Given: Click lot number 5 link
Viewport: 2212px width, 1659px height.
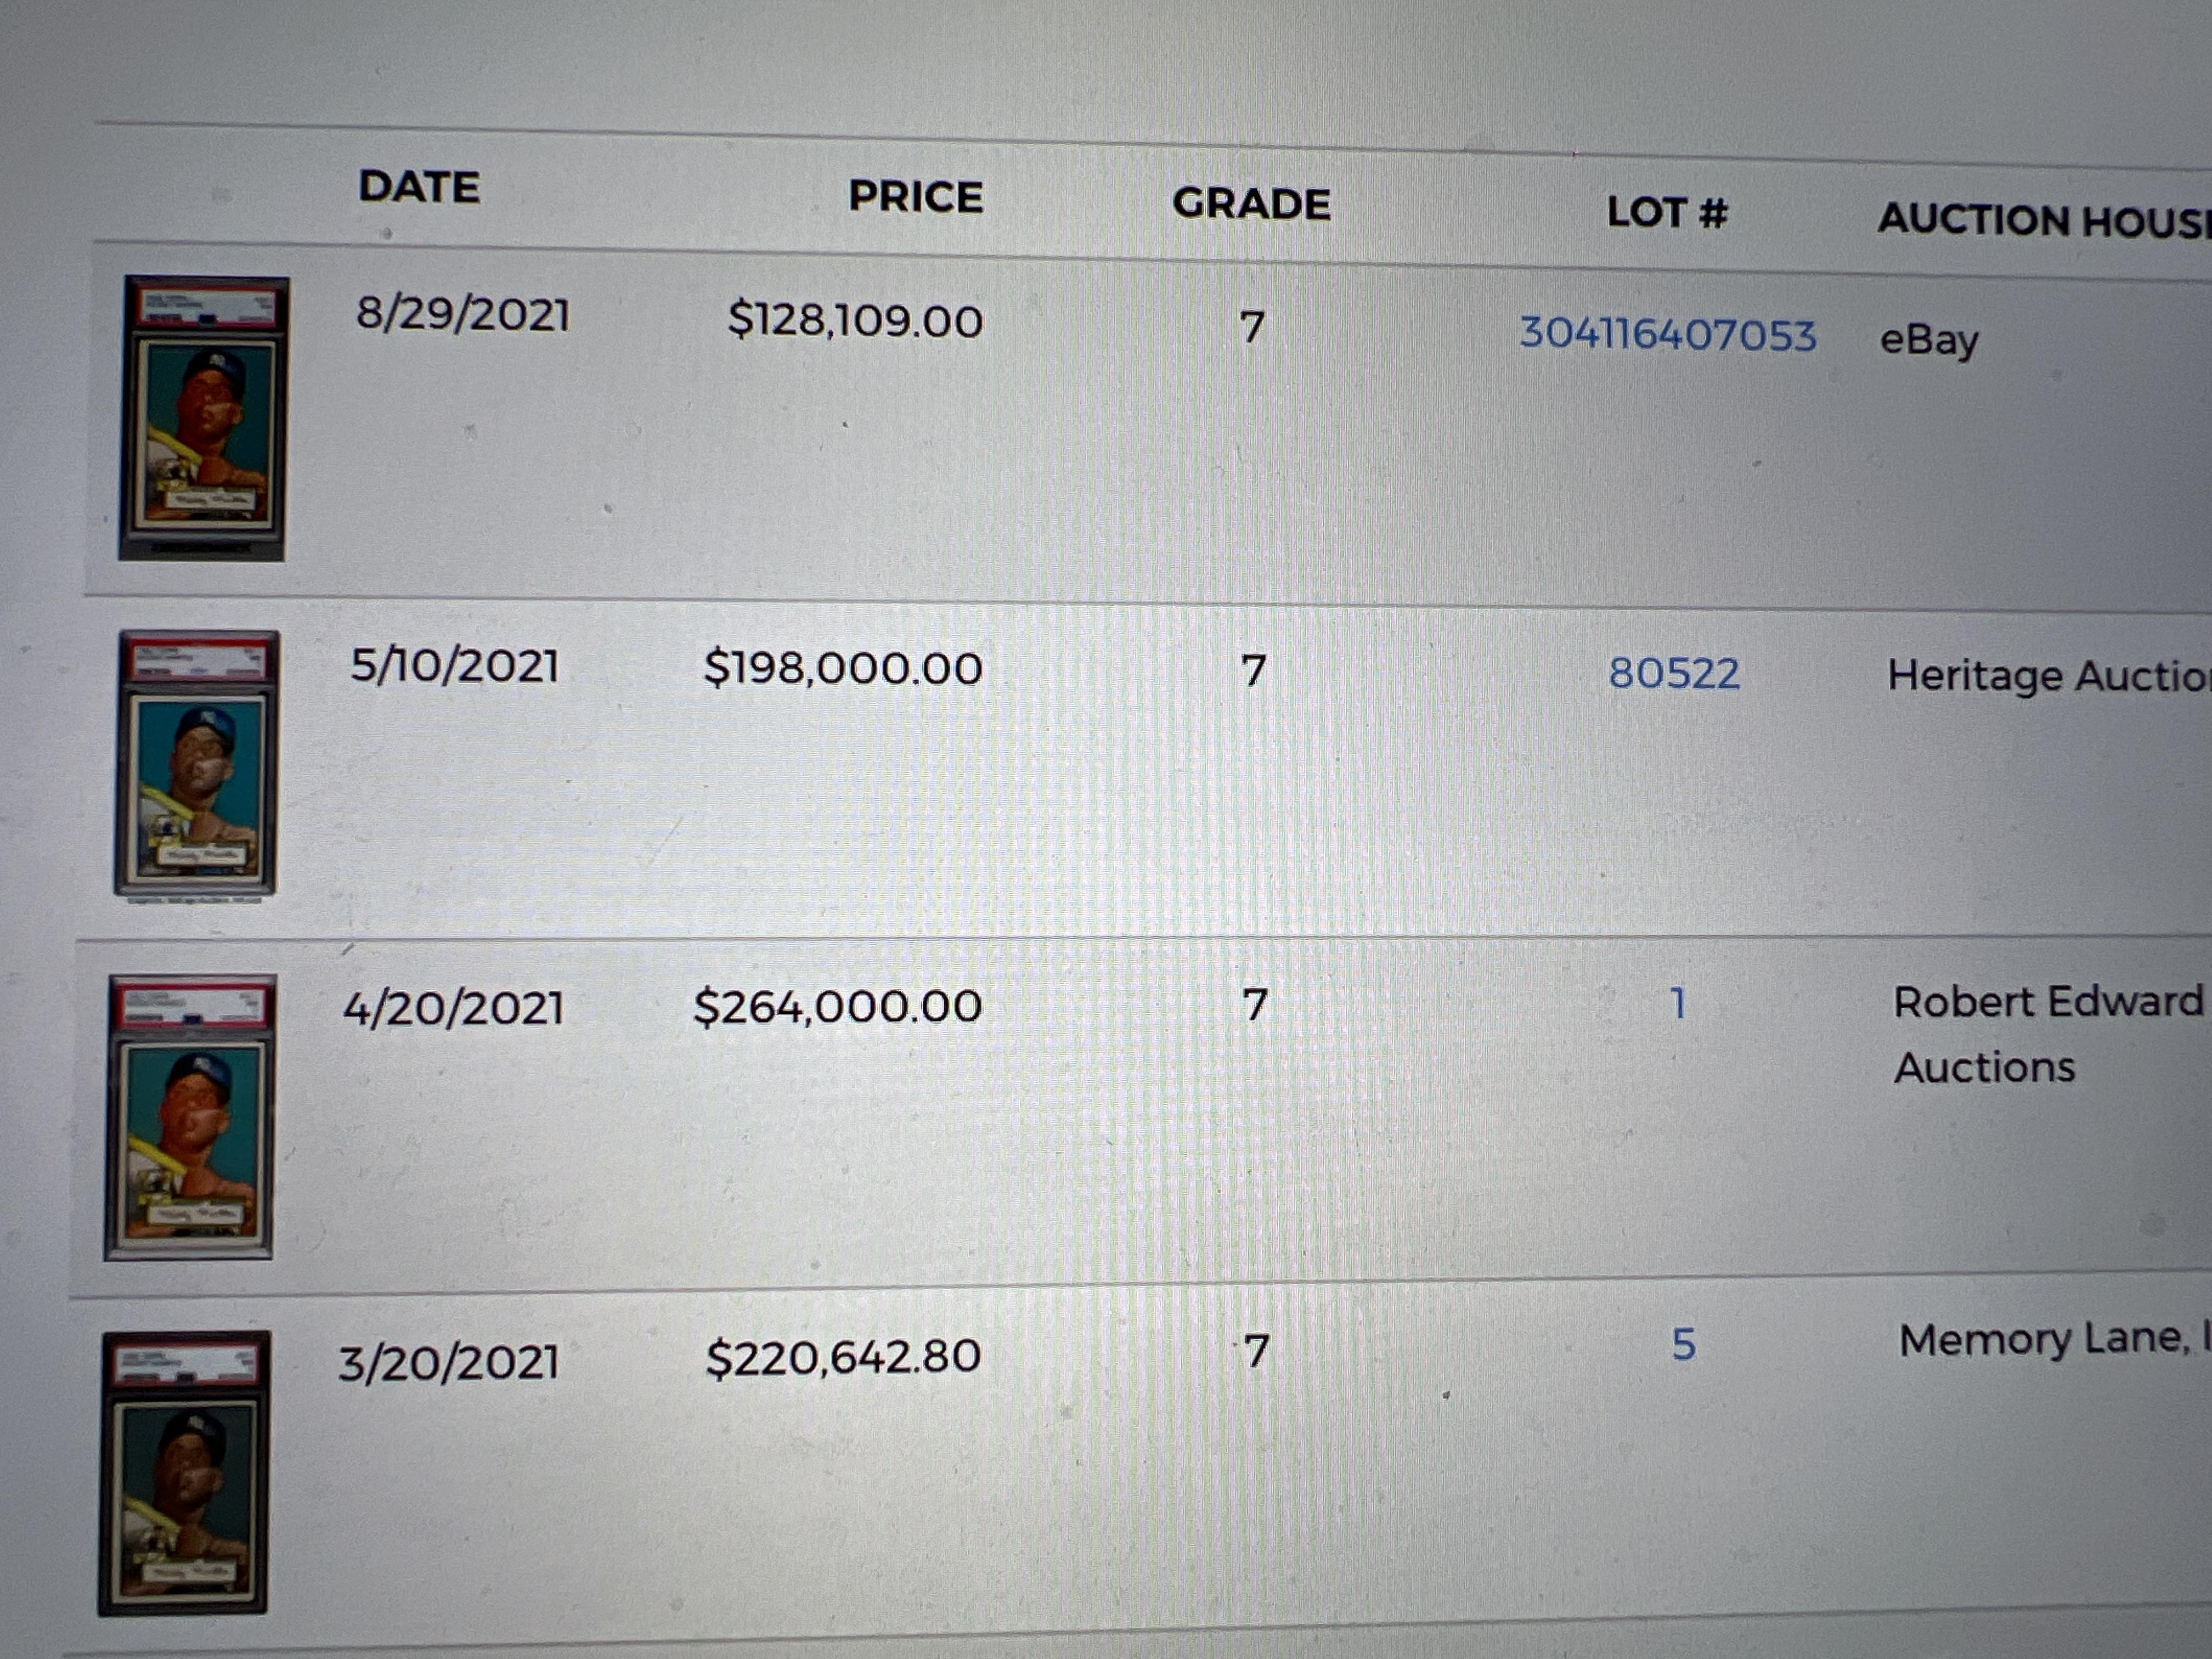Looking at the screenshot, I should coord(1683,1344).
